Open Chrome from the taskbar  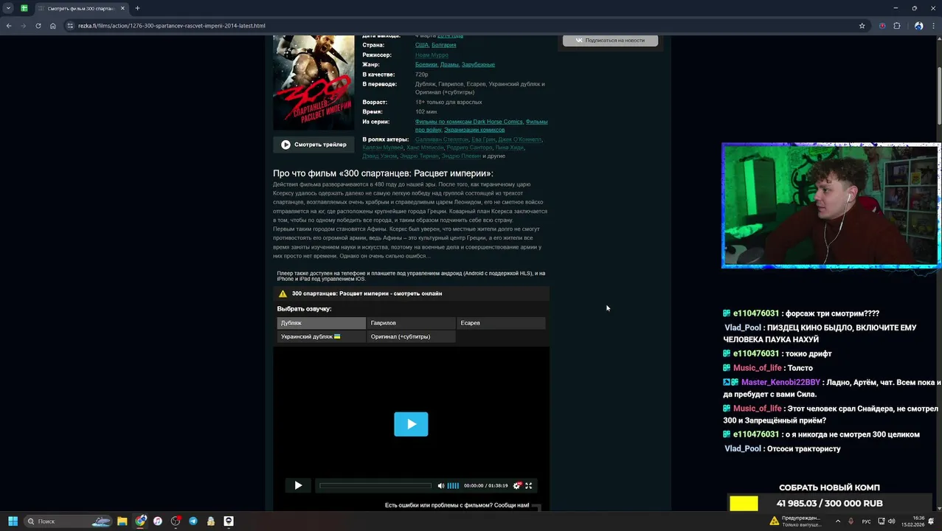[140, 521]
